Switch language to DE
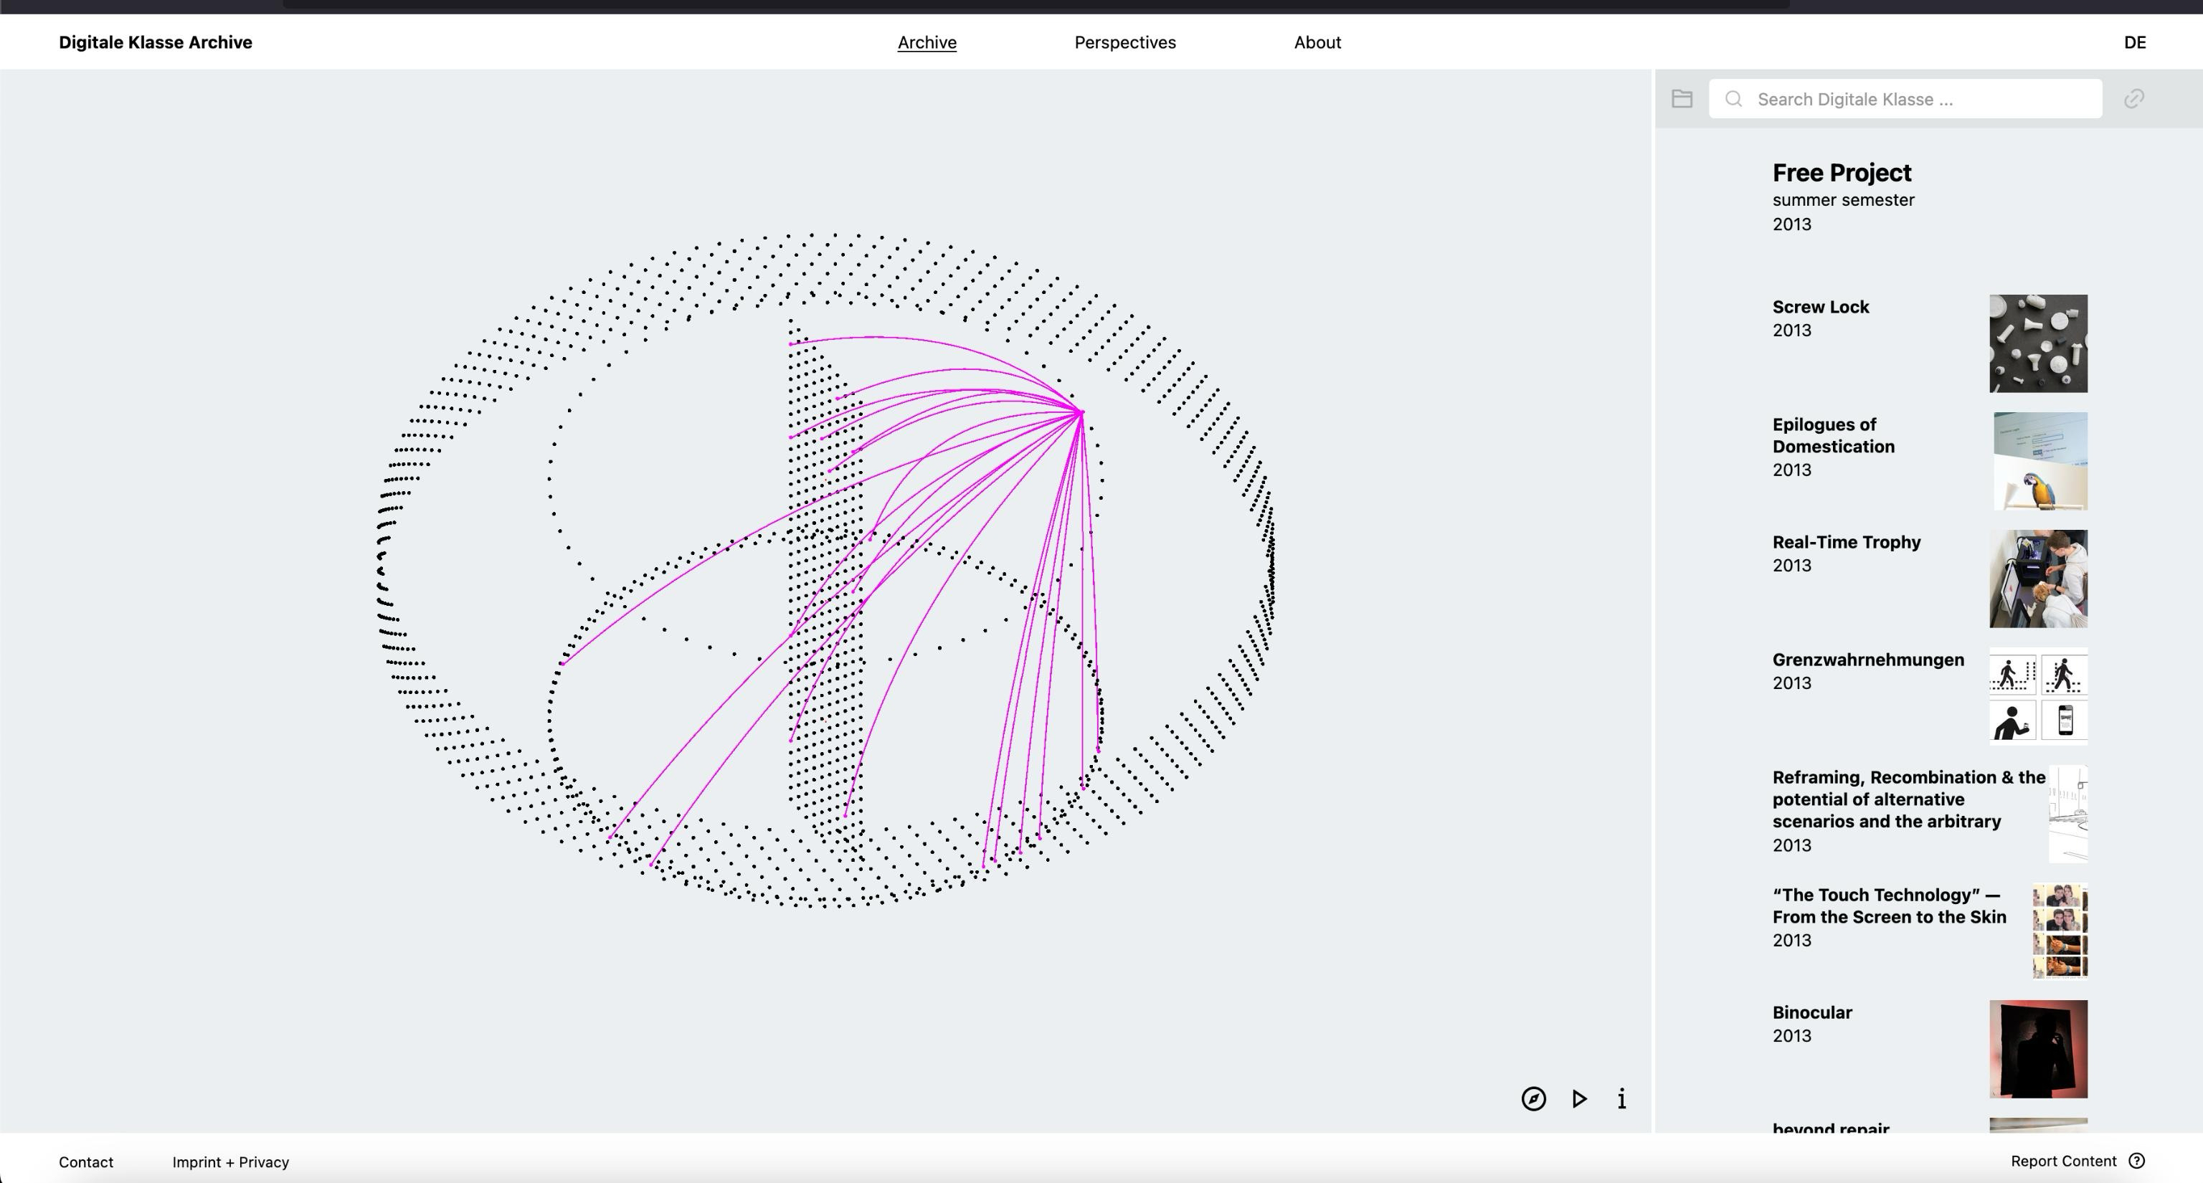Viewport: 2203px width, 1183px height. click(x=2135, y=43)
